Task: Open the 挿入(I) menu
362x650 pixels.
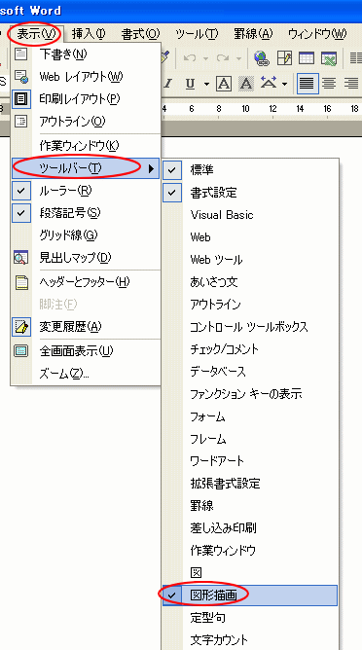Action: pos(89,34)
